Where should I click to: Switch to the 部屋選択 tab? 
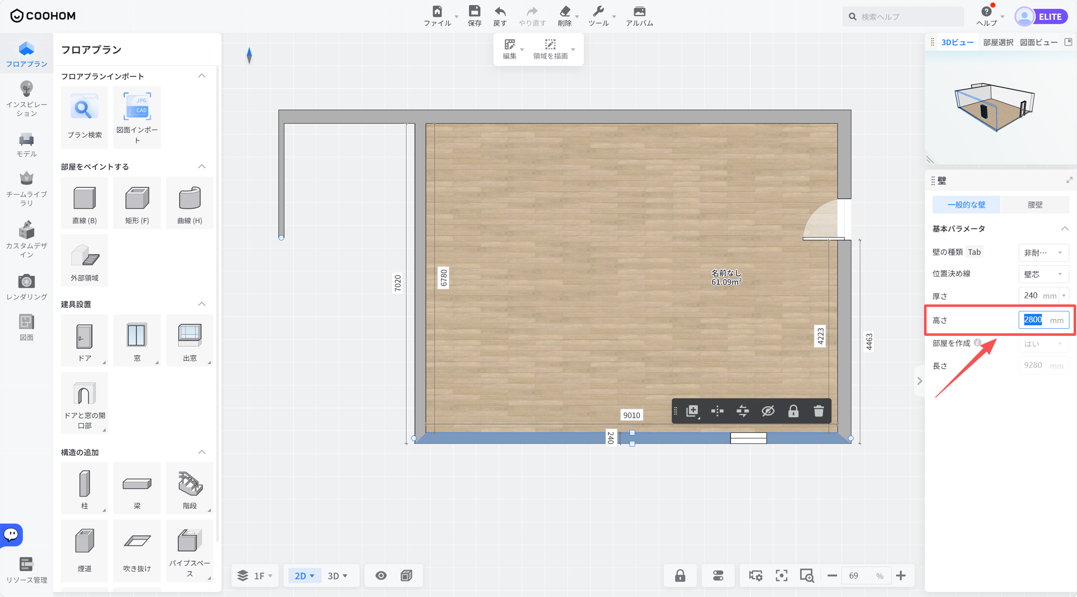click(998, 42)
